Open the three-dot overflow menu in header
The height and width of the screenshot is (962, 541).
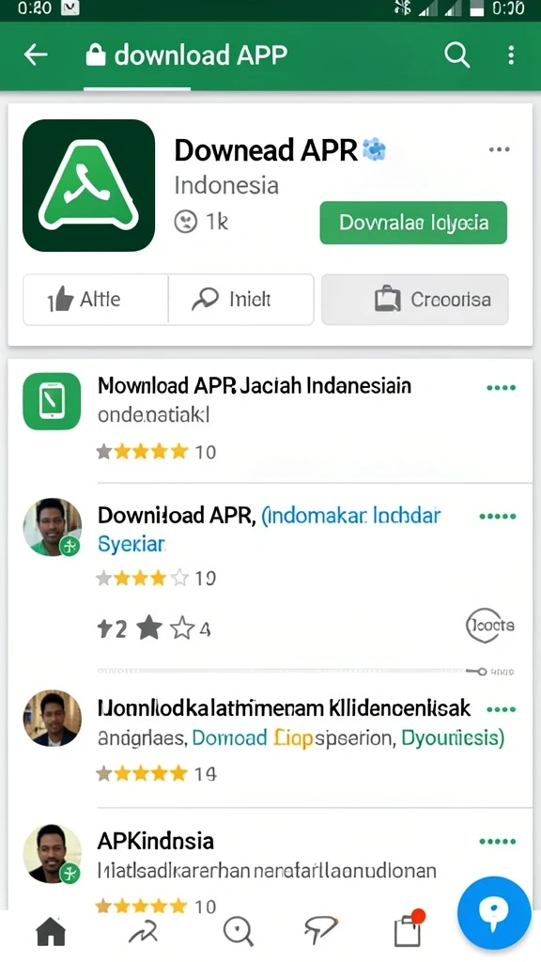coord(511,55)
